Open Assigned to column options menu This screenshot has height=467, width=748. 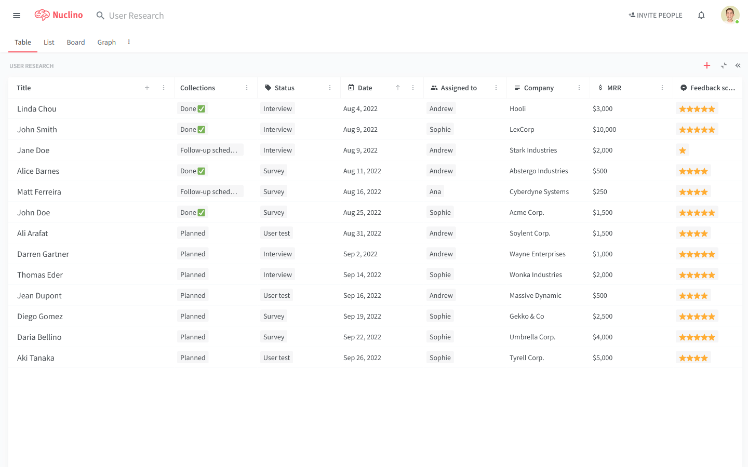pos(496,88)
